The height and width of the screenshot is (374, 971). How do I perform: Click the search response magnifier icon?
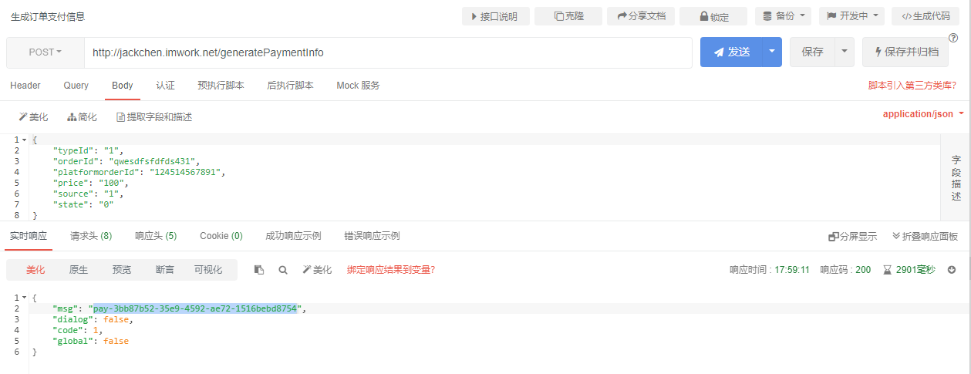[x=283, y=270]
